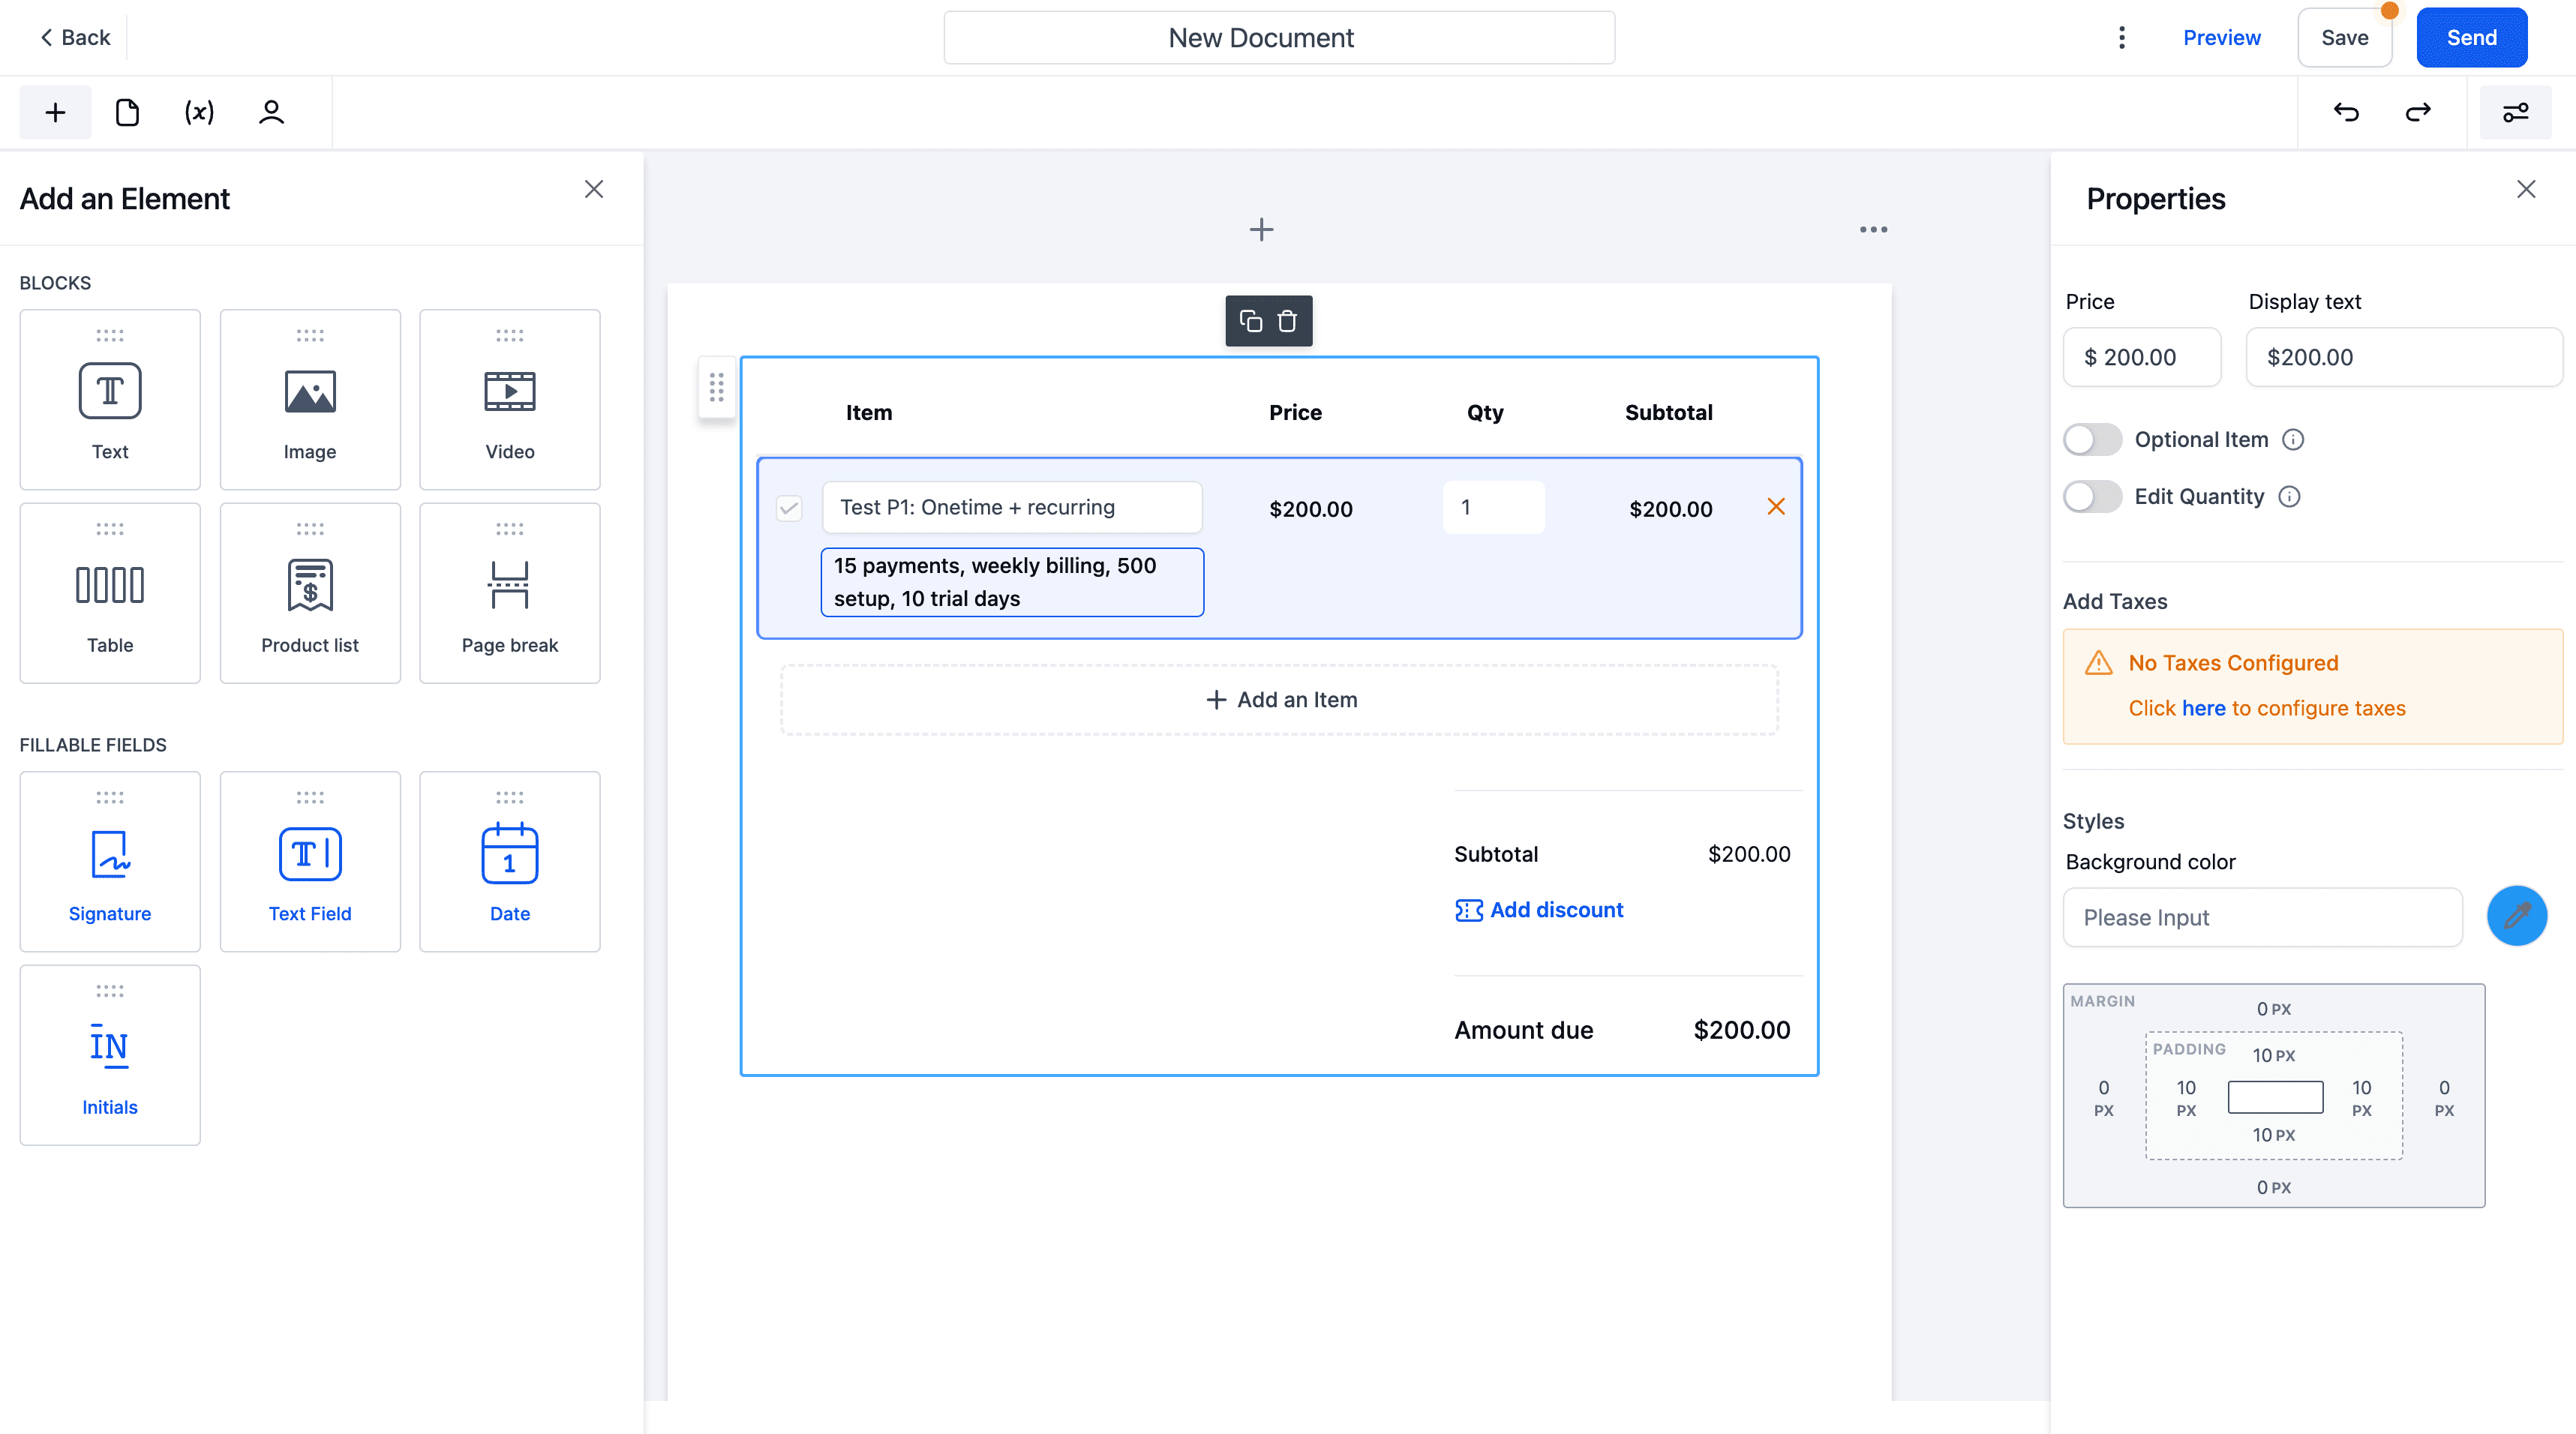Click Add an Item button
2576x1434 pixels.
tap(1279, 700)
